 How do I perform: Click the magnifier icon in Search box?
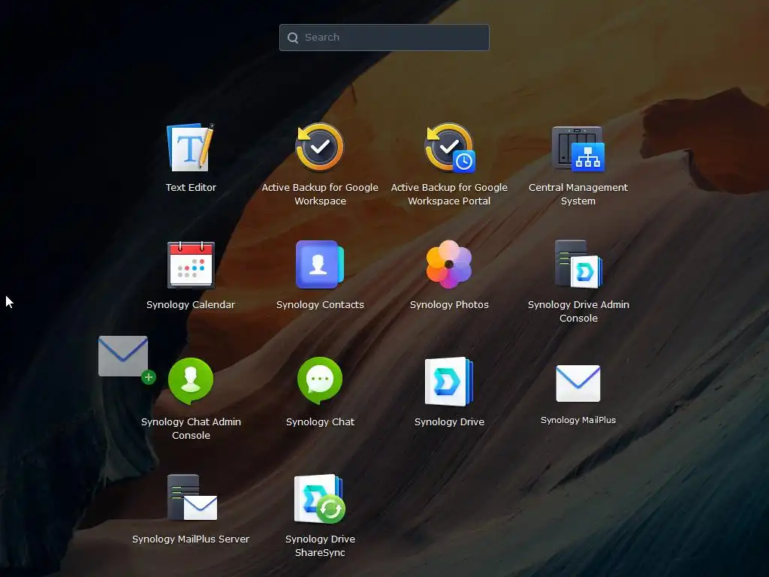click(293, 38)
